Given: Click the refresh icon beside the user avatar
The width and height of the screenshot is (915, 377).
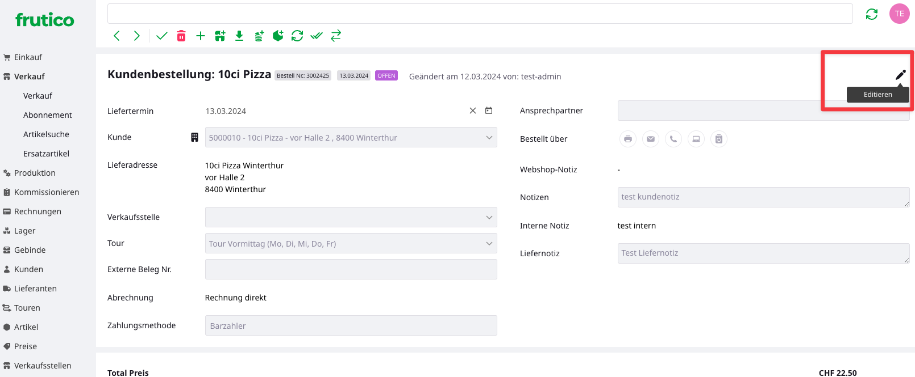Looking at the screenshot, I should [871, 14].
